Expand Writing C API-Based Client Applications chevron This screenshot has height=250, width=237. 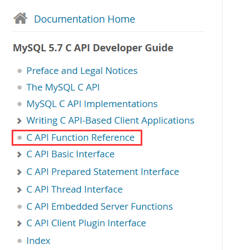[x=19, y=121]
